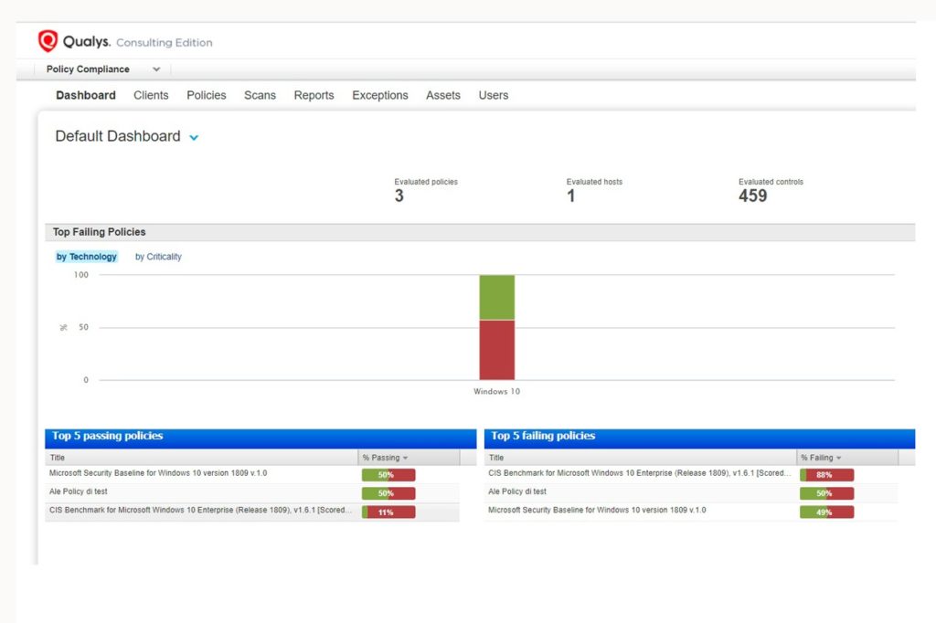This screenshot has height=623, width=936.
Task: Go to the Policies tab
Action: click(207, 96)
